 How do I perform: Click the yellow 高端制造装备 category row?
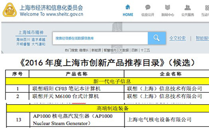coord(108,108)
